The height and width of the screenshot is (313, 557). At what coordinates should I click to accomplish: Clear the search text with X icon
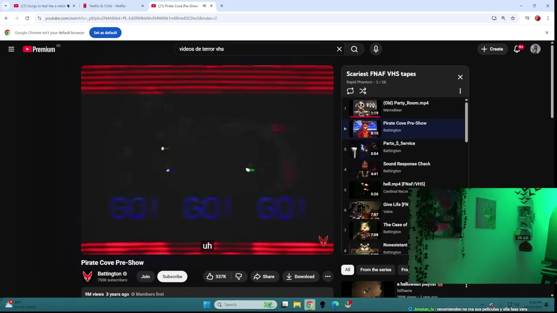339,49
